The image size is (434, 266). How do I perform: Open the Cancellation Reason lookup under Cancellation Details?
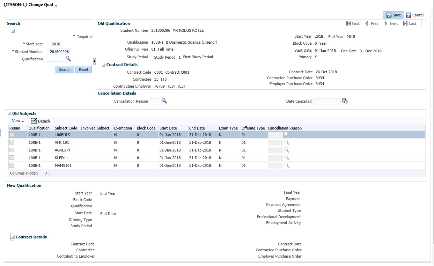(x=164, y=101)
